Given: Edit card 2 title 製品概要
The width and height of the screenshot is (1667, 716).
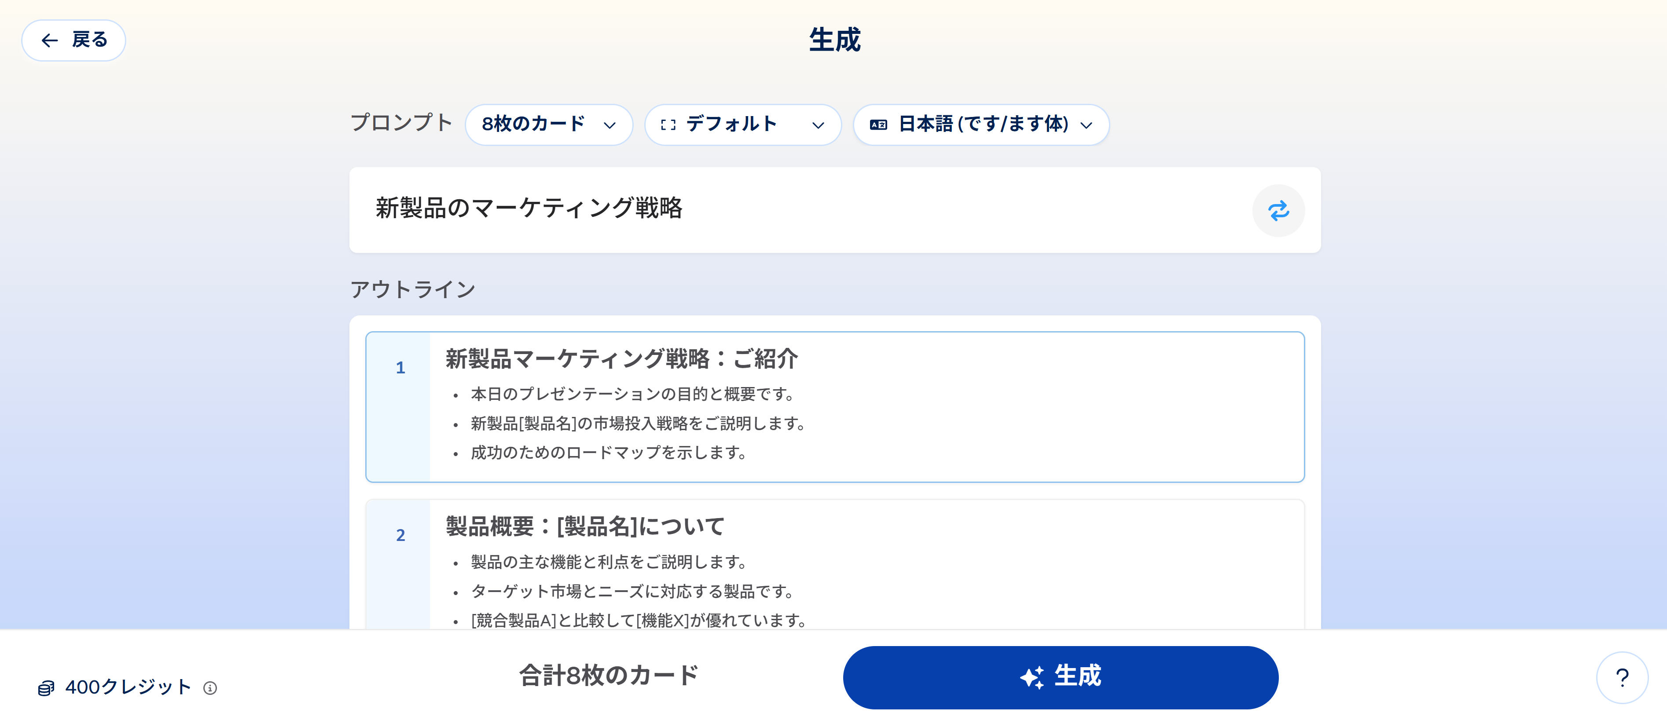Looking at the screenshot, I should coord(585,526).
